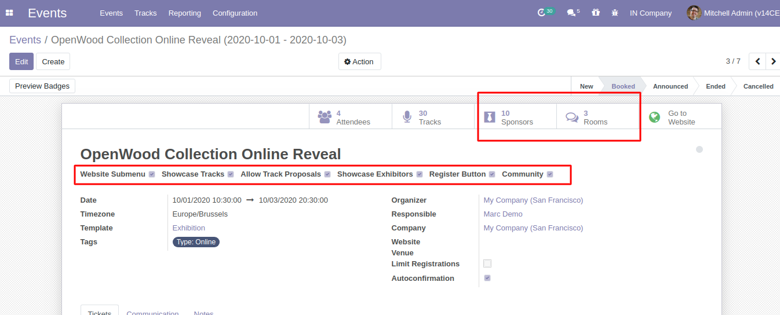Click the bug debug icon in top bar
780x315 pixels.
(615, 13)
